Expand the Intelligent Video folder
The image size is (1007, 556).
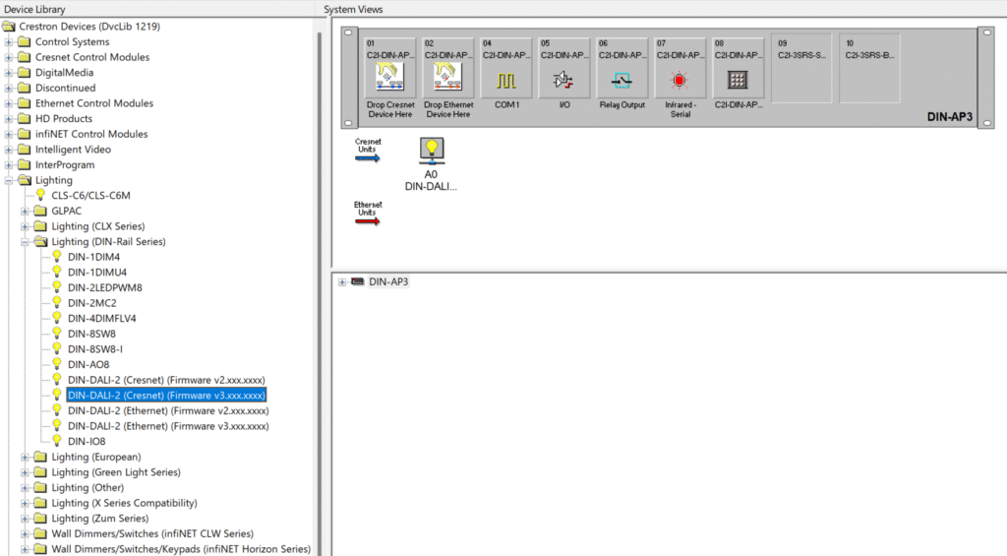coord(8,150)
